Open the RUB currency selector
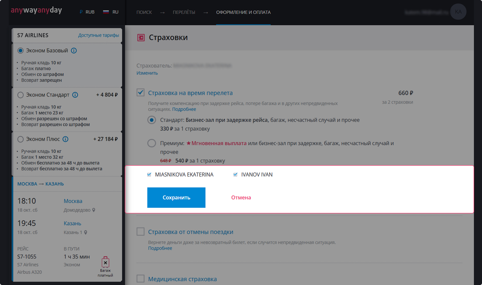The height and width of the screenshot is (285, 482). [x=87, y=12]
